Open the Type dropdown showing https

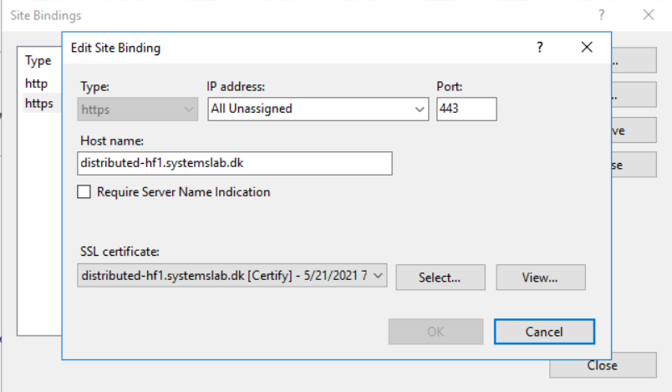tap(138, 109)
